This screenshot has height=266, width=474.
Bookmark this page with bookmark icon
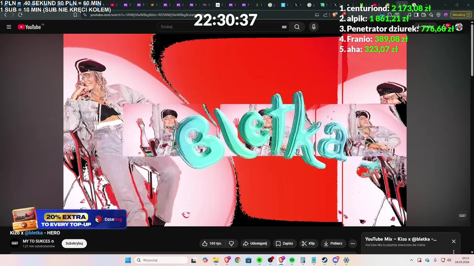[x=75, y=15]
